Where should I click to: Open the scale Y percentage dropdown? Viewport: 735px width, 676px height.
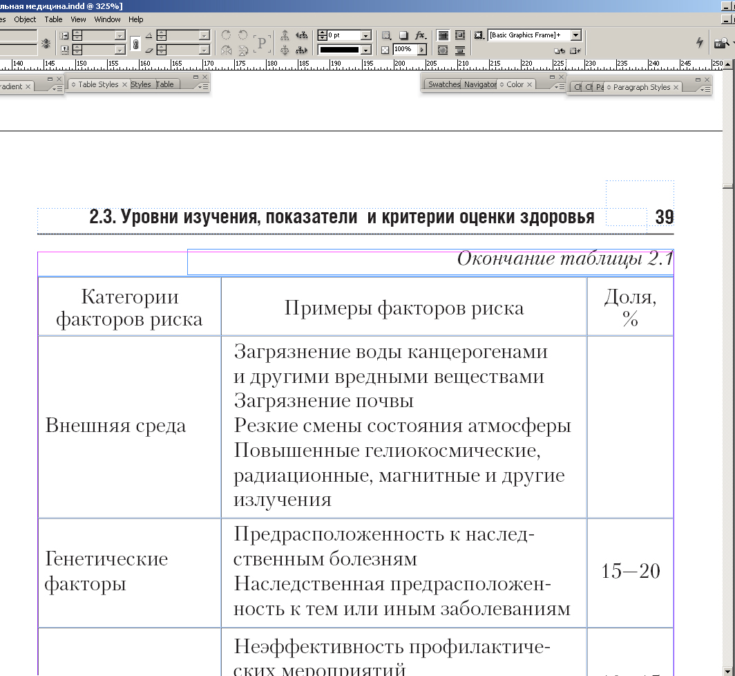(x=120, y=50)
